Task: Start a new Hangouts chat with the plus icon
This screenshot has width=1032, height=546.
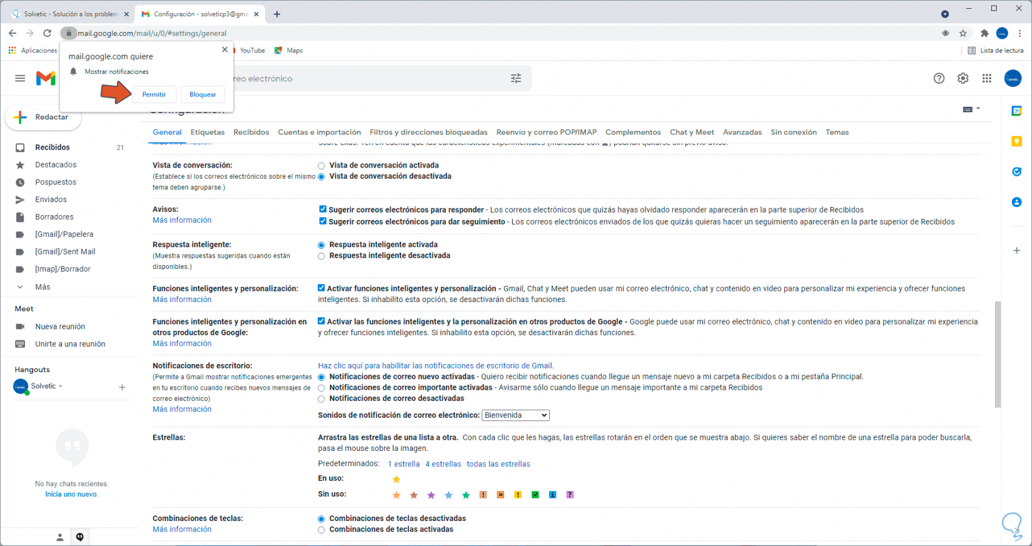Action: pos(122,387)
